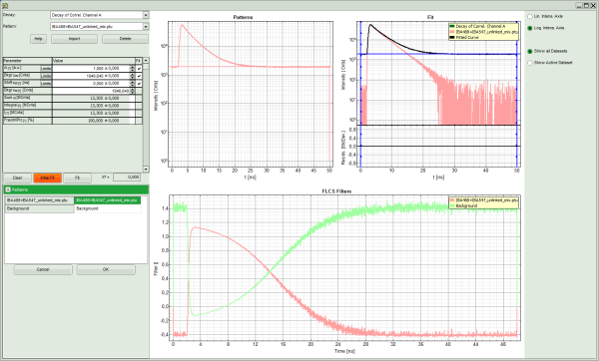Adjust the Bkgr Dec value spinner
The image size is (599, 361).
[132, 76]
